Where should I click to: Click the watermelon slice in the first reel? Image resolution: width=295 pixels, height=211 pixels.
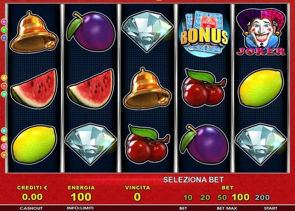tap(34, 88)
